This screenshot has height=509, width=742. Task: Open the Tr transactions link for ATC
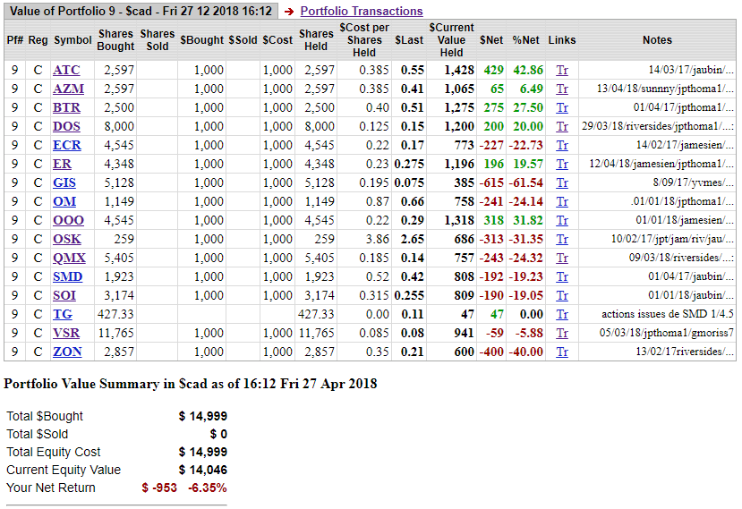(x=561, y=70)
